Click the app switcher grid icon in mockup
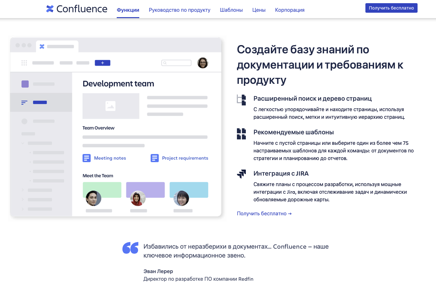 [x=24, y=63]
